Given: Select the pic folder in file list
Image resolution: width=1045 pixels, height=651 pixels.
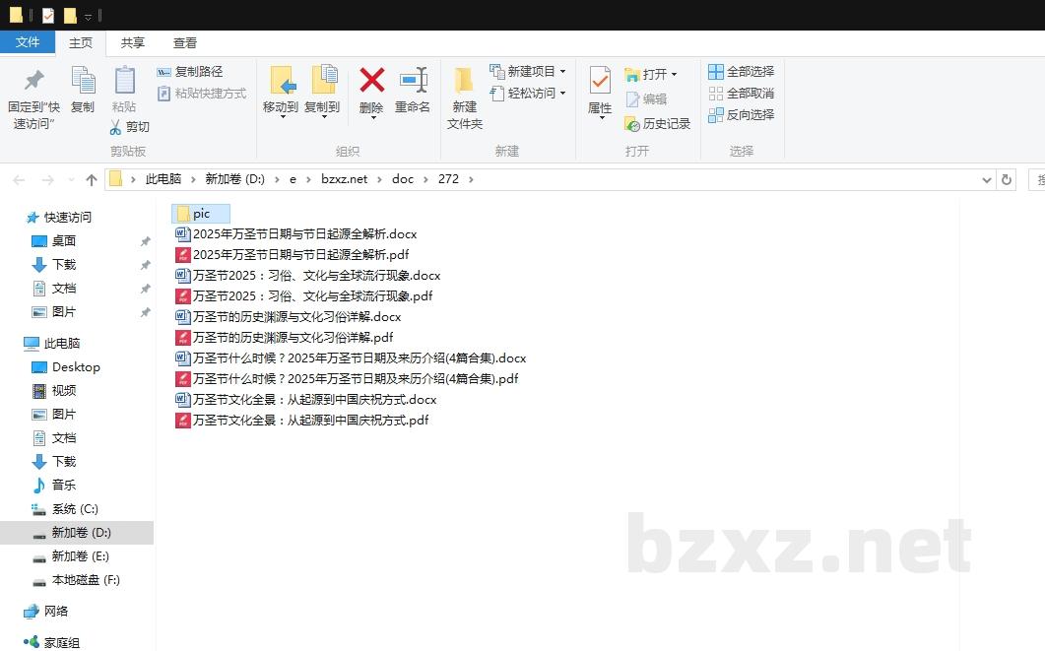Looking at the screenshot, I should coord(201,214).
